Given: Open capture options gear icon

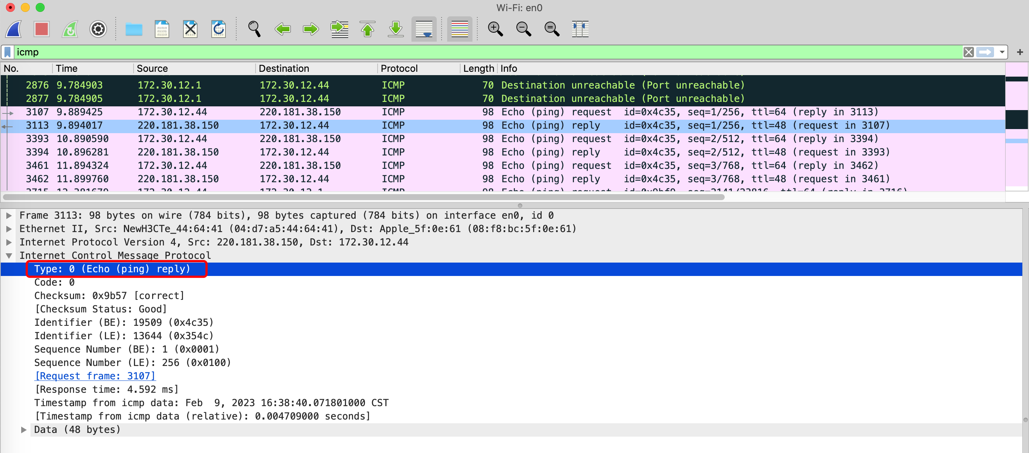Looking at the screenshot, I should coord(98,29).
